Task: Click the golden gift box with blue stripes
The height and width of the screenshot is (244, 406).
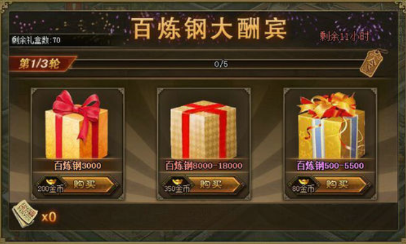Action: [x=331, y=126]
